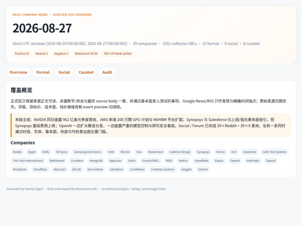
Task: Select the Broadcom company chip
Action: tap(20, 169)
